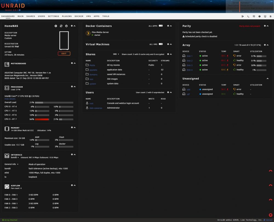Open the Disk 3 device link

coord(190,65)
